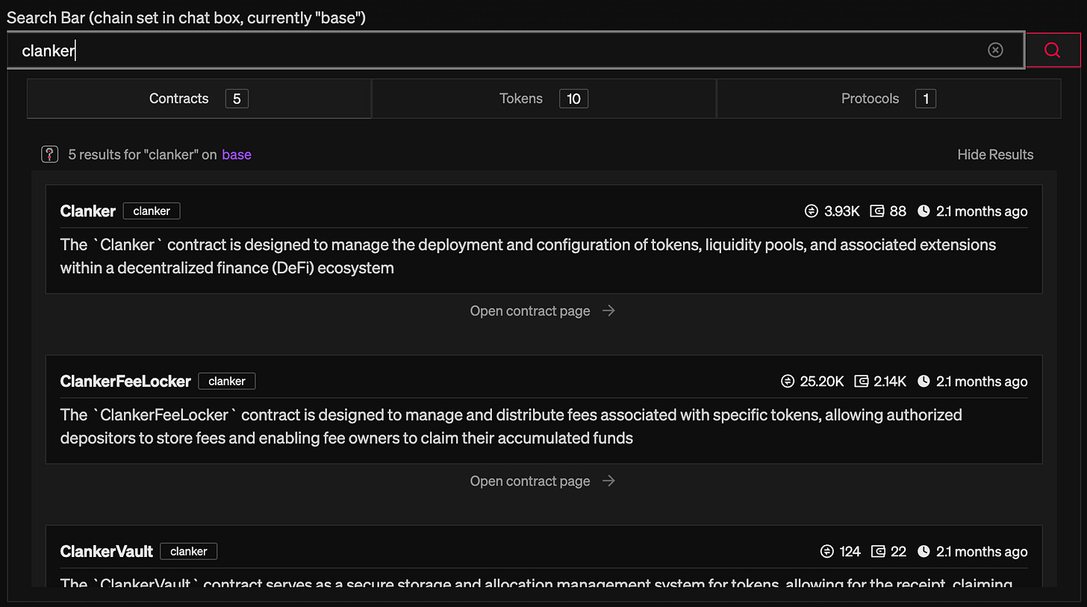
Task: Switch to the Contracts tab
Action: (x=199, y=99)
